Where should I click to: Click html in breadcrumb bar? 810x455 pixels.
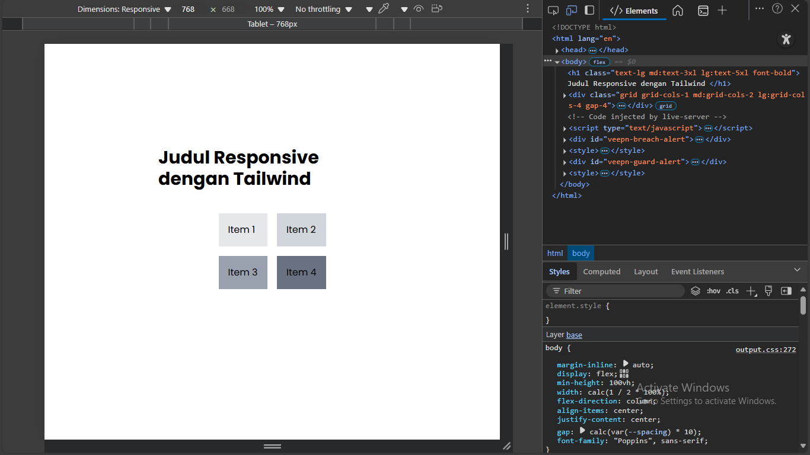click(555, 253)
